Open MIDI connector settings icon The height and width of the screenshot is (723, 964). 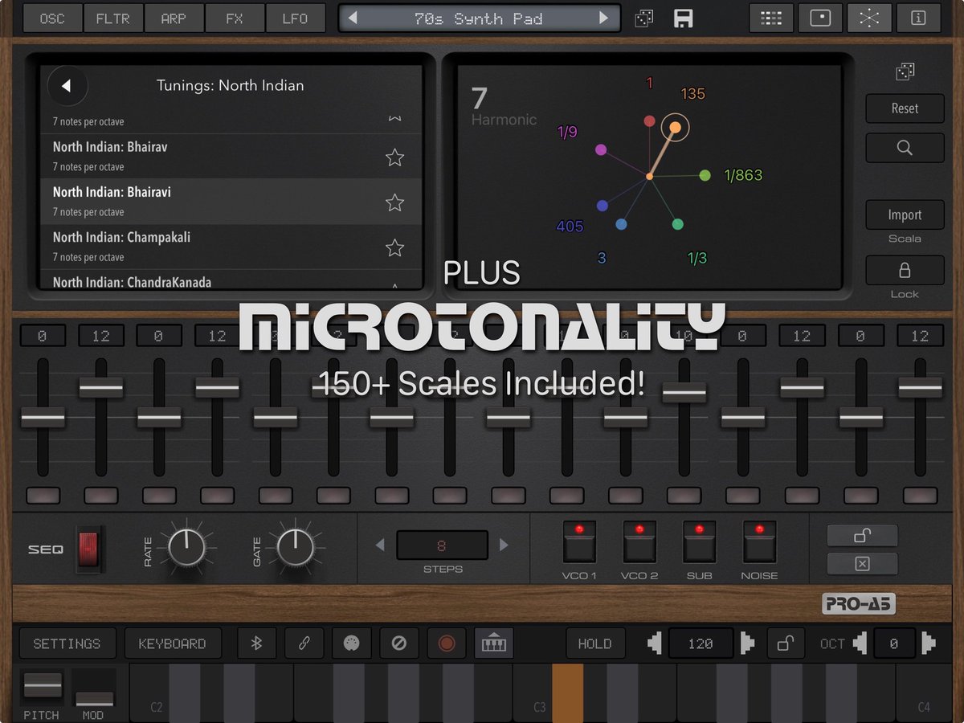click(x=352, y=643)
